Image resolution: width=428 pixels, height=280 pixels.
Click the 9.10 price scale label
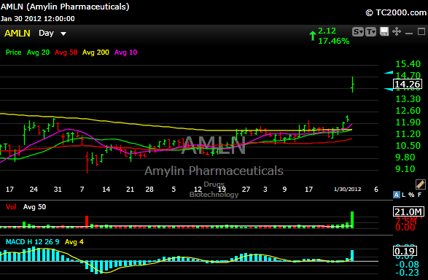[405, 169]
